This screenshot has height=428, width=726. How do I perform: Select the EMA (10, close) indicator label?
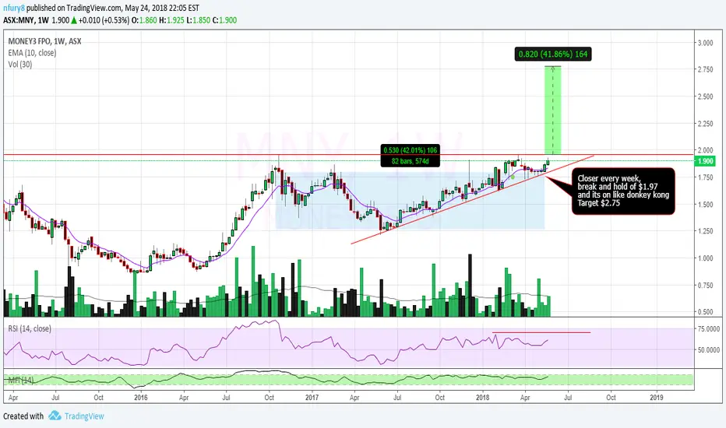click(32, 53)
